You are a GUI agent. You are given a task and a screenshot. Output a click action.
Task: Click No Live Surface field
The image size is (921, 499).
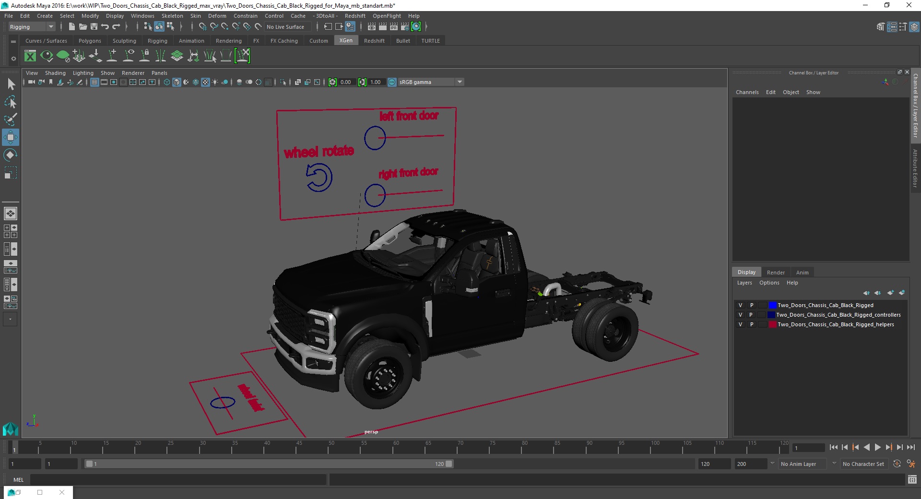(288, 27)
